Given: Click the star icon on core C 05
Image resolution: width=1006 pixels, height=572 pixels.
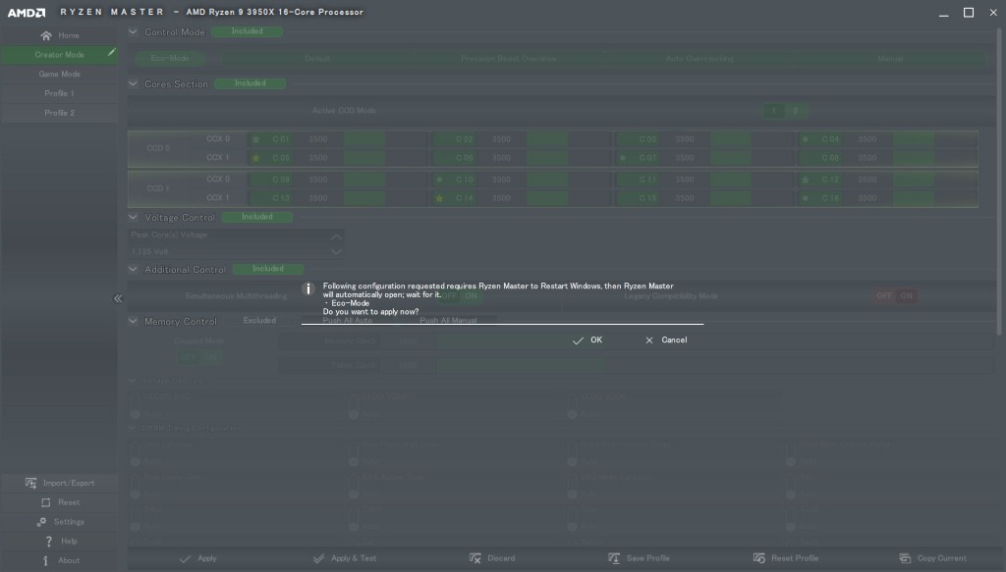Looking at the screenshot, I should (256, 158).
